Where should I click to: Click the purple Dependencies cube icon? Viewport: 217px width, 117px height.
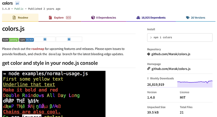click(93, 18)
